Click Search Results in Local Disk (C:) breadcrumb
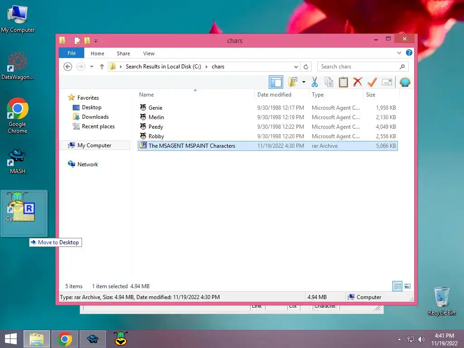The image size is (464, 348). (163, 67)
